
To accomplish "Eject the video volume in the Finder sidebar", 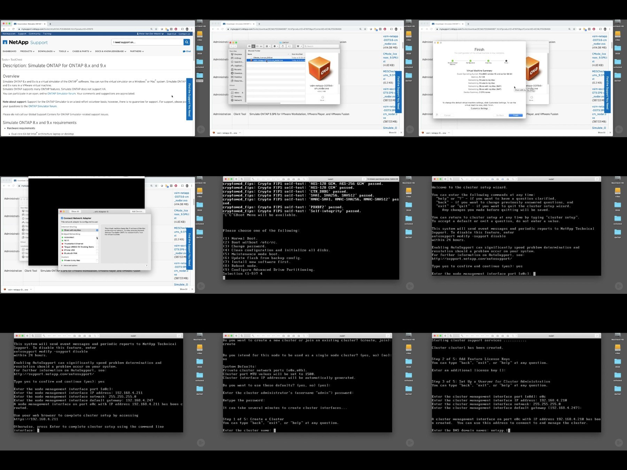I will [242, 93].
